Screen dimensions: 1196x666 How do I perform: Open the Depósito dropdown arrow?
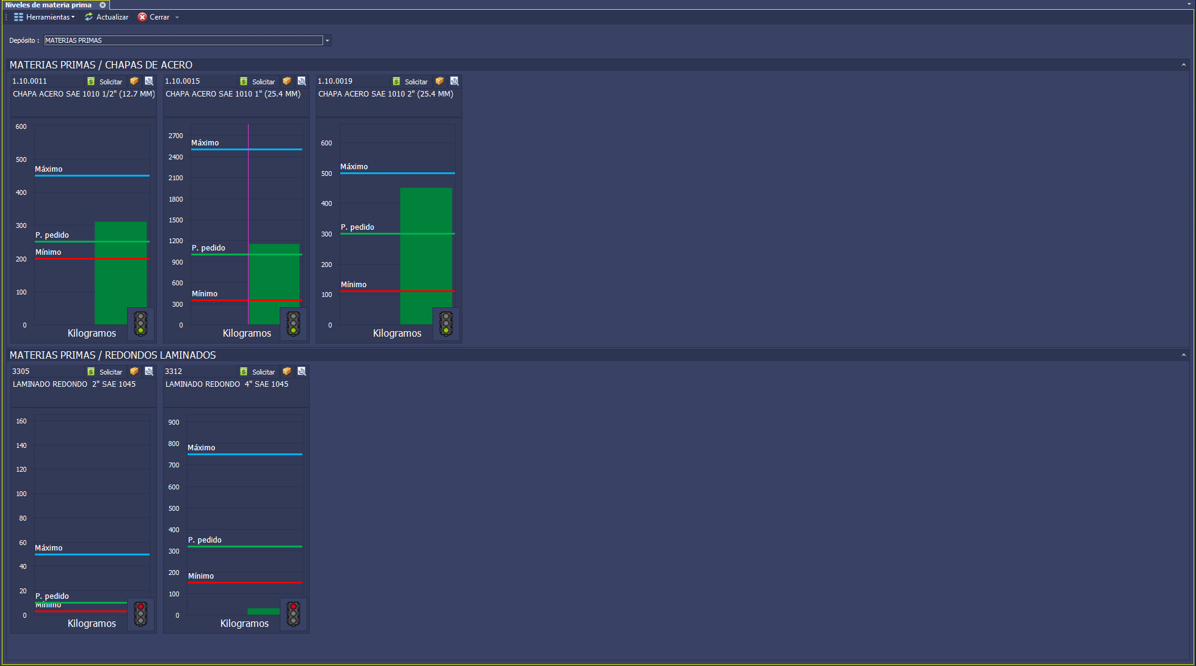pos(327,40)
